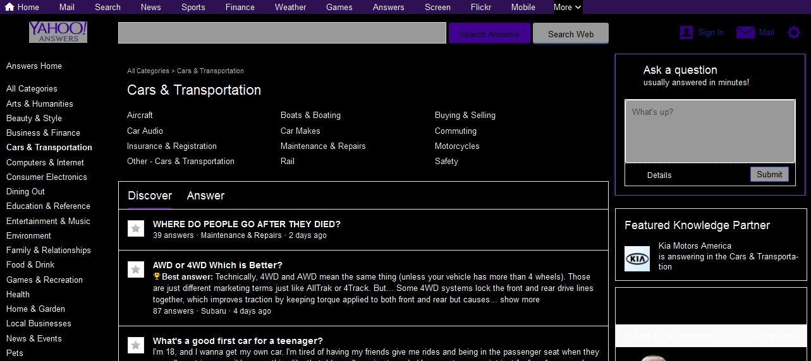Select Computers & Internet category

[x=45, y=162]
